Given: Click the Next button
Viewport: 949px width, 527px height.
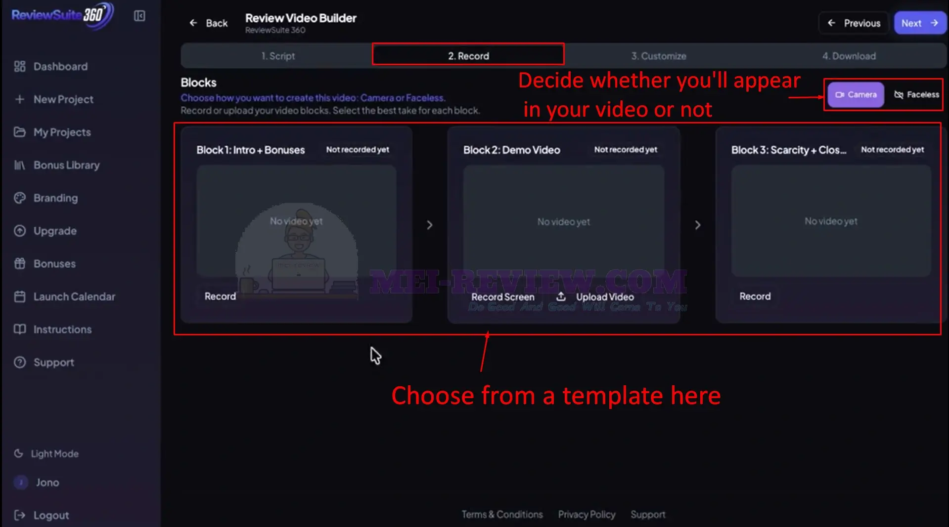Looking at the screenshot, I should (x=920, y=23).
